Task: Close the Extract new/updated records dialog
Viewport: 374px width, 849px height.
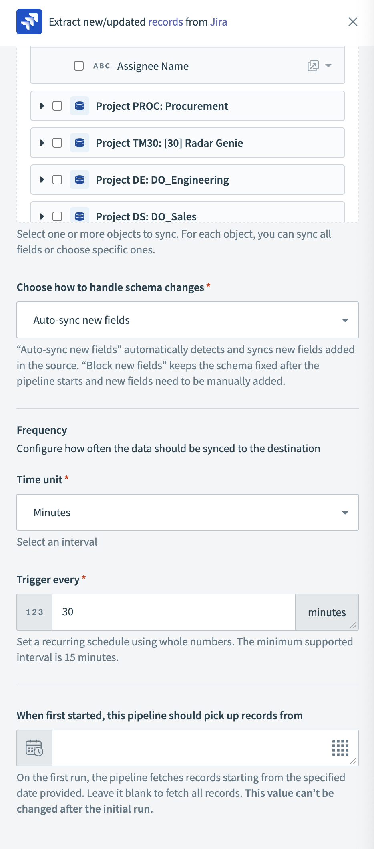Action: pos(353,22)
